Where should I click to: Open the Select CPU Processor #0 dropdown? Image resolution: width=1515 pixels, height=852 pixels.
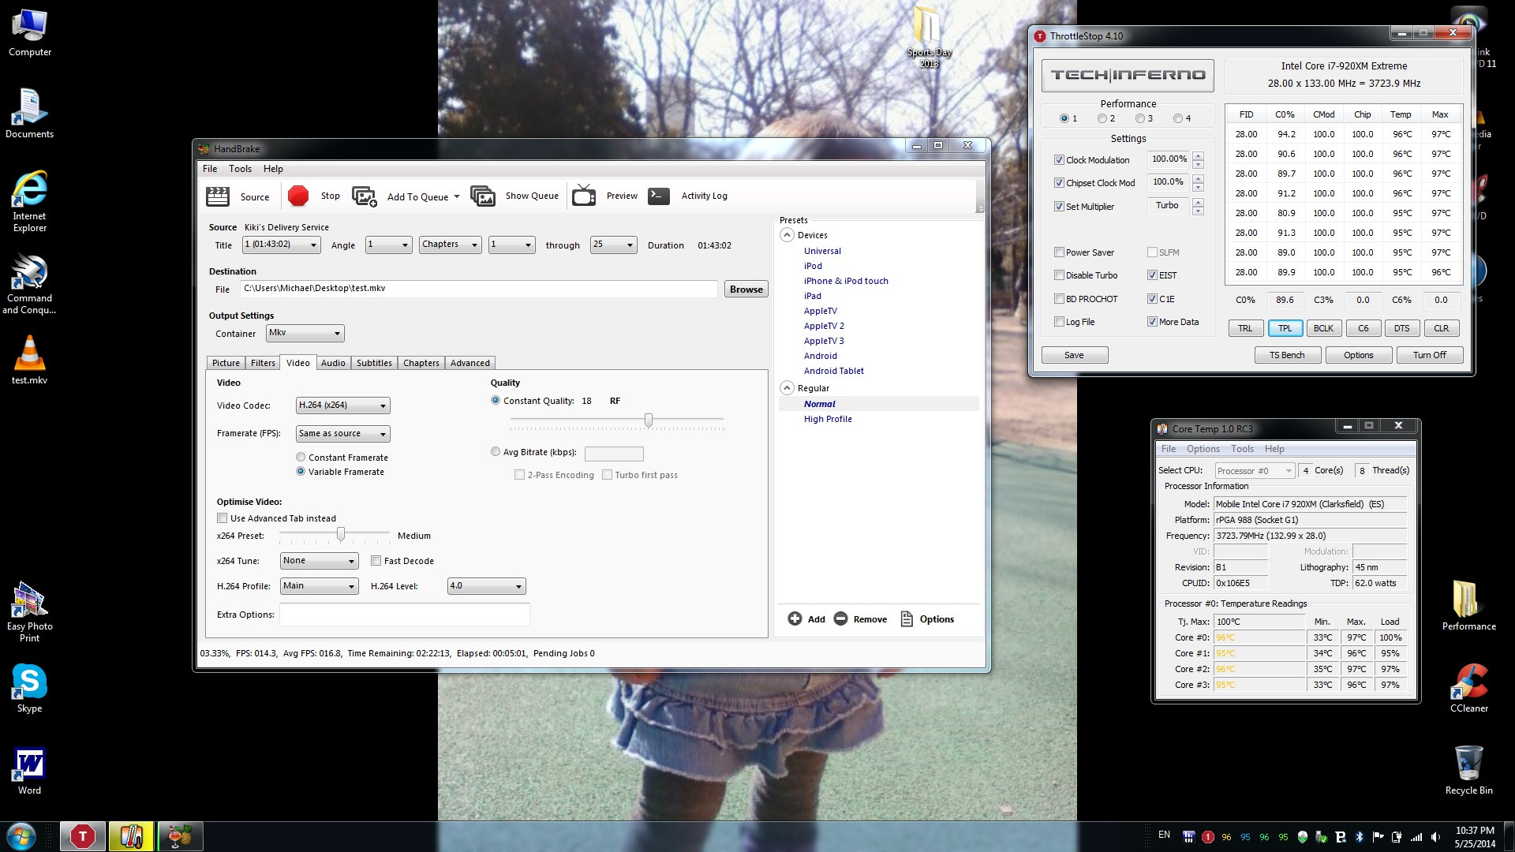click(x=1255, y=471)
